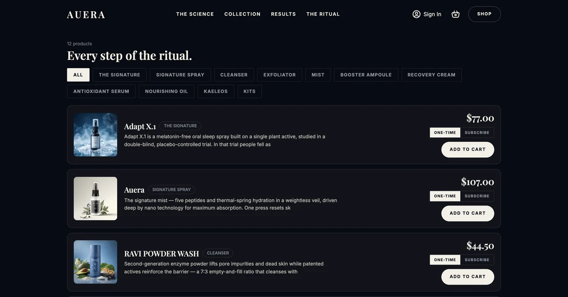Open The Science nav link
568x297 pixels.
coord(195,14)
